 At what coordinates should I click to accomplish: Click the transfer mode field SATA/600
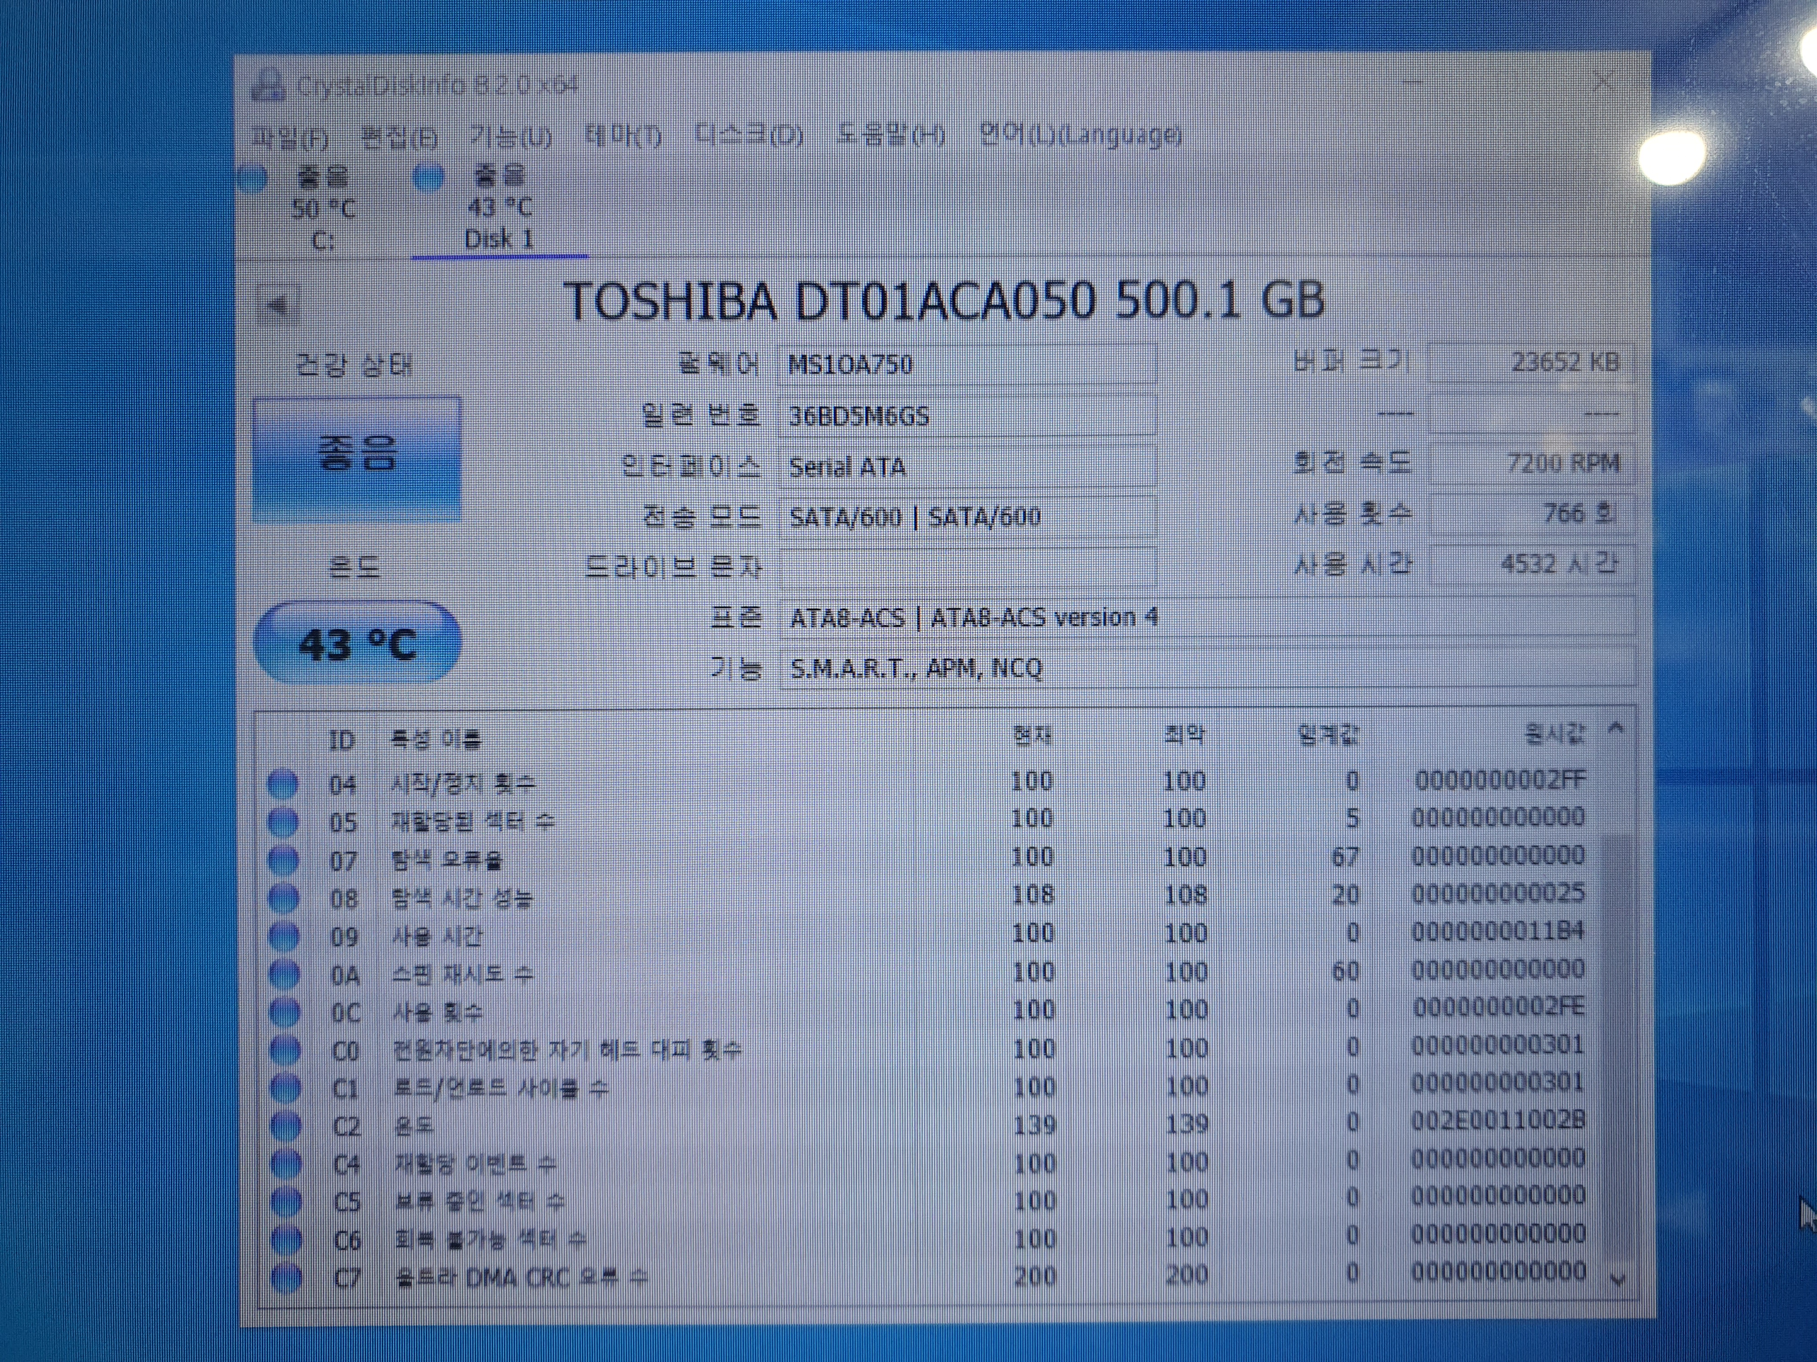(968, 517)
